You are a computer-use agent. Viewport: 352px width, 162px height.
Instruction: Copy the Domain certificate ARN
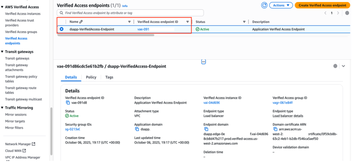click(275, 129)
